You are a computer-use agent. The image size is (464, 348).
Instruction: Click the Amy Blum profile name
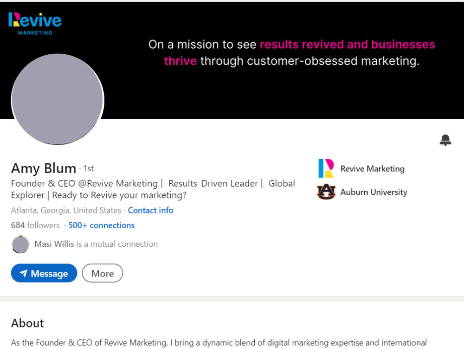click(x=44, y=168)
